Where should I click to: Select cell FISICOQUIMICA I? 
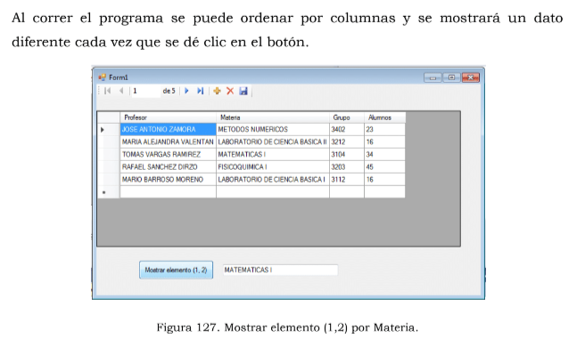tap(273, 167)
